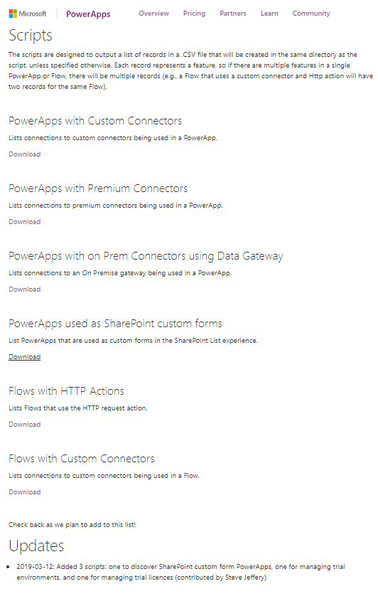The width and height of the screenshot is (378, 596).
Task: Click the PowerApps with Custom Connectors heading
Action: coord(95,121)
